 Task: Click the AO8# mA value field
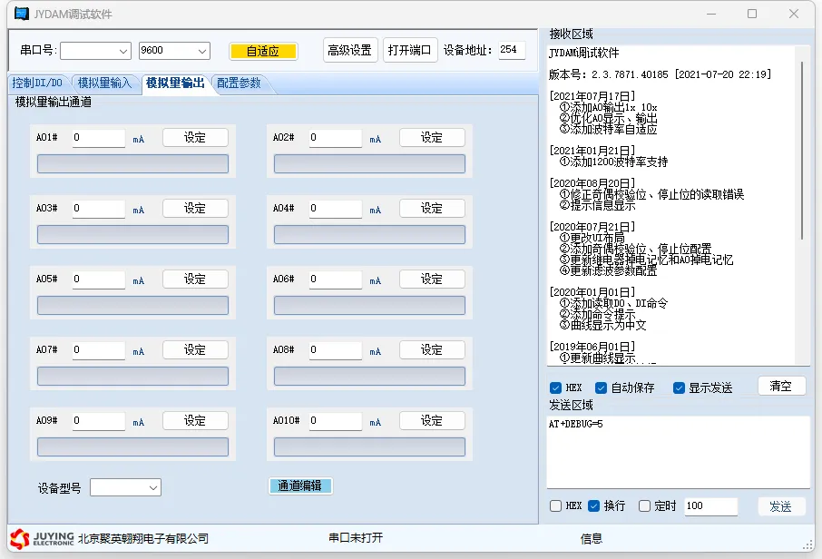click(336, 350)
